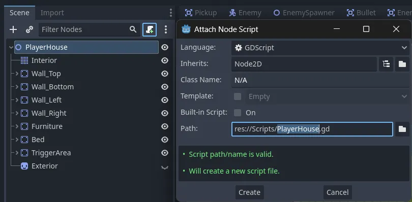Click the PlayerHouse Node2D circle icon

pos(18,47)
